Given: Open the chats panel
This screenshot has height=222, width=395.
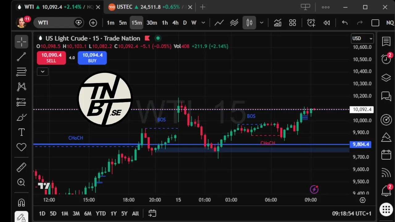Looking at the screenshot, I should 386,96.
